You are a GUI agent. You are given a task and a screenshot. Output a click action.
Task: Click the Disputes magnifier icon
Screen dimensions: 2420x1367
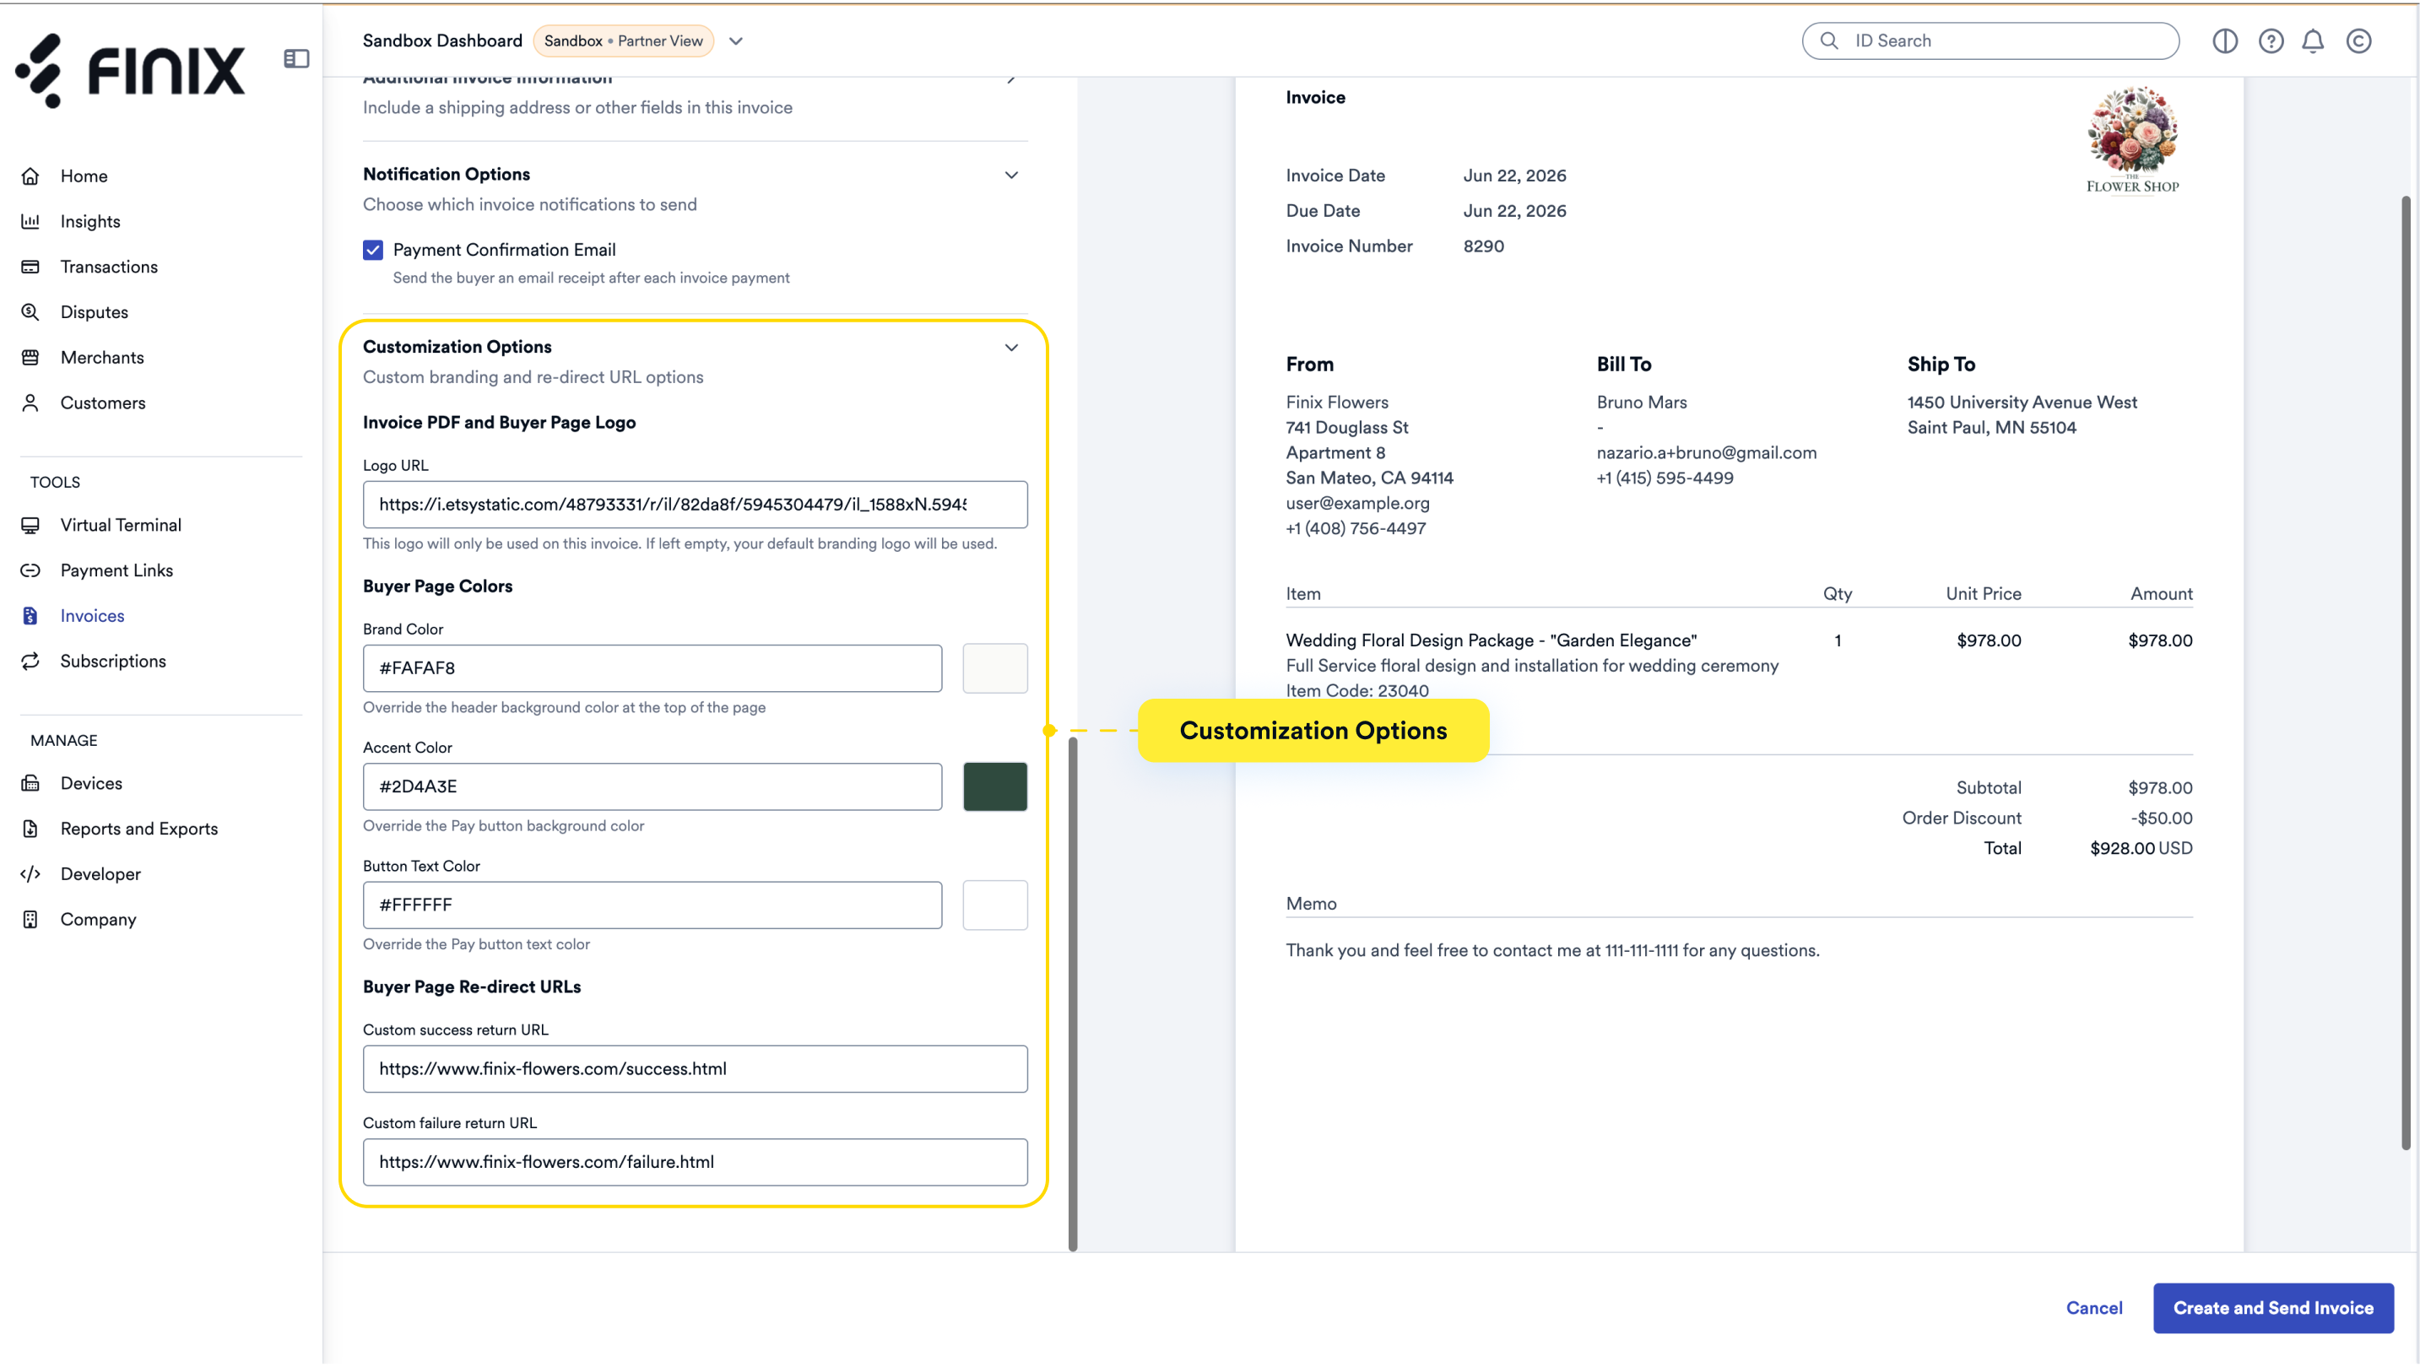30,311
